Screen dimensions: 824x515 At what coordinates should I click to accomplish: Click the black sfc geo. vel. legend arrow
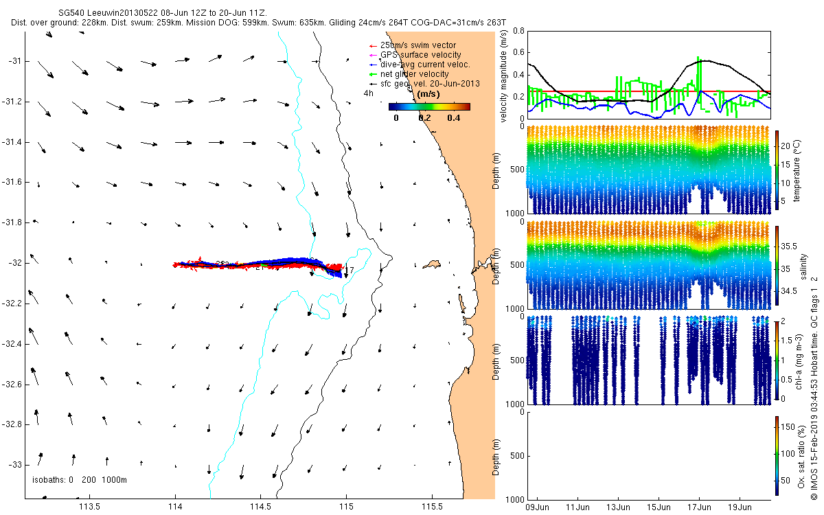click(373, 84)
